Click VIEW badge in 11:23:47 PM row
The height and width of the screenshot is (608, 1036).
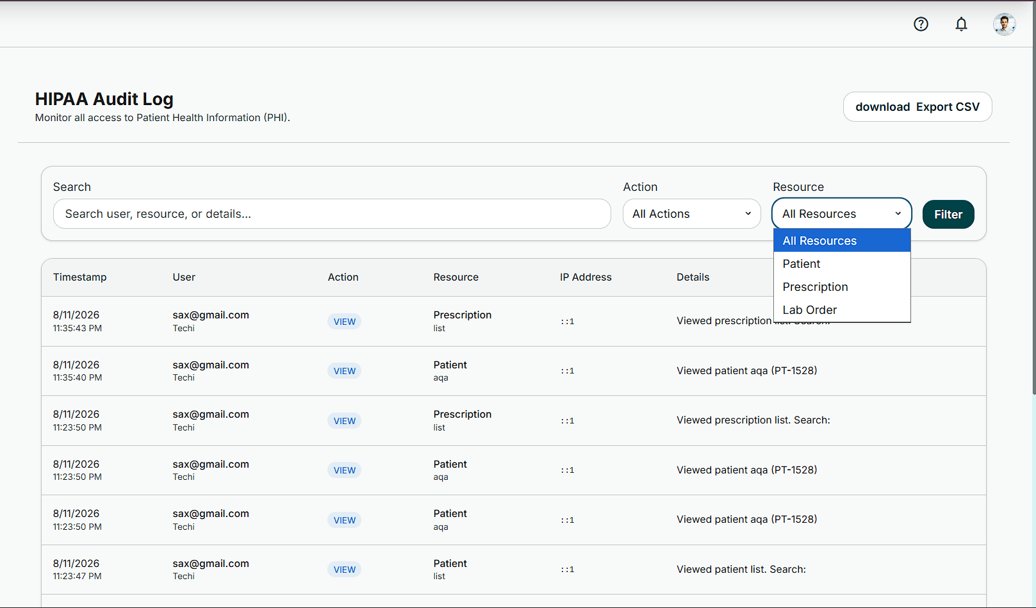(x=344, y=570)
